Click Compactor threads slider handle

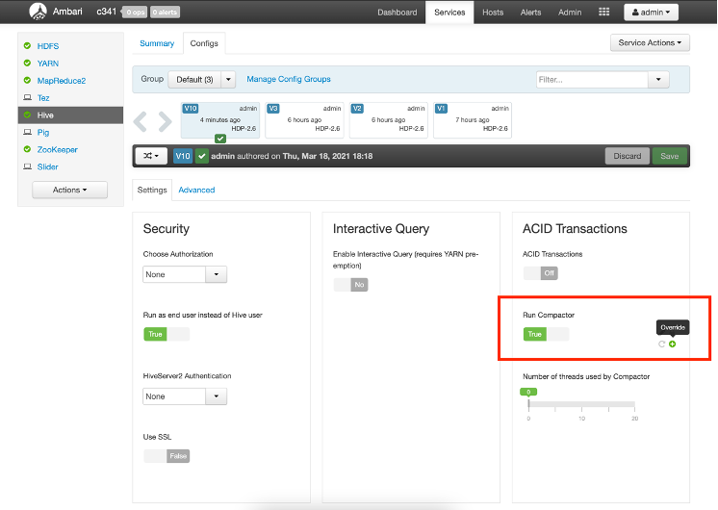pos(528,393)
